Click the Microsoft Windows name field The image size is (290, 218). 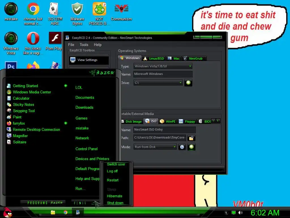pyautogui.click(x=163, y=74)
